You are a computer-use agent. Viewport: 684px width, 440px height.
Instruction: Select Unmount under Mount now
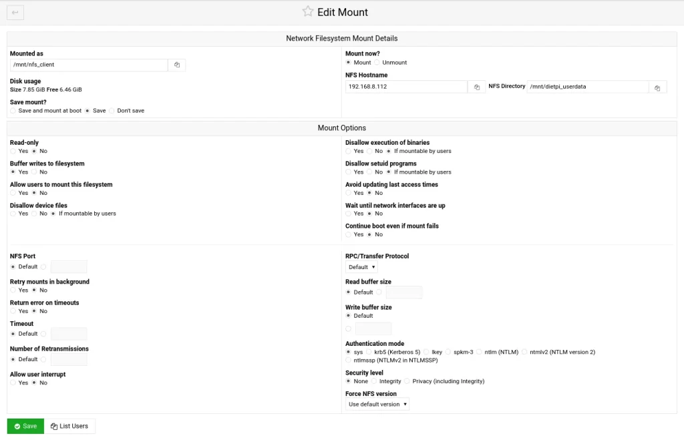click(x=377, y=63)
